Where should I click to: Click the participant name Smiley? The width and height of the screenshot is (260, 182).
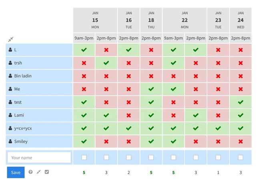pyautogui.click(x=21, y=141)
